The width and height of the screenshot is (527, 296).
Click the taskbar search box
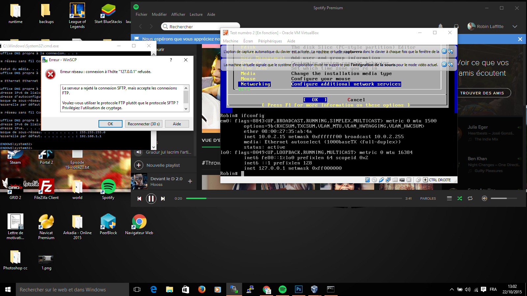pos(72,289)
